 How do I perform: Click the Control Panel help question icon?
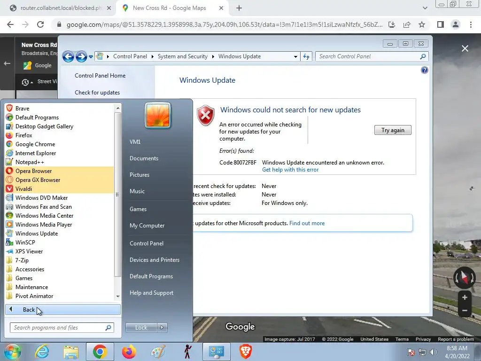click(424, 71)
